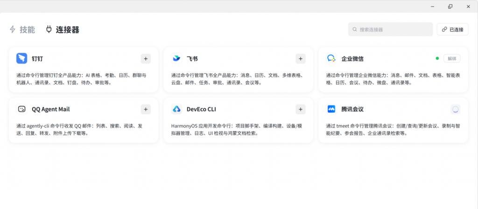Viewport: 478px width, 209px height.
Task: Switch to the 连接器 tab
Action: click(63, 29)
